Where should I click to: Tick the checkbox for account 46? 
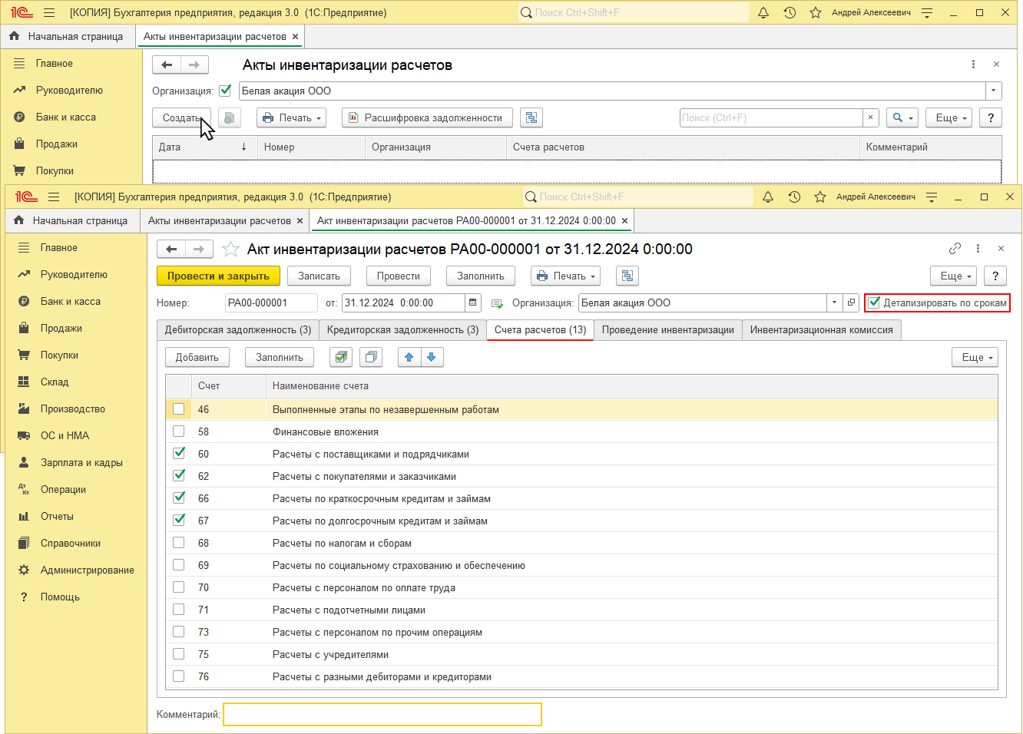click(x=179, y=409)
